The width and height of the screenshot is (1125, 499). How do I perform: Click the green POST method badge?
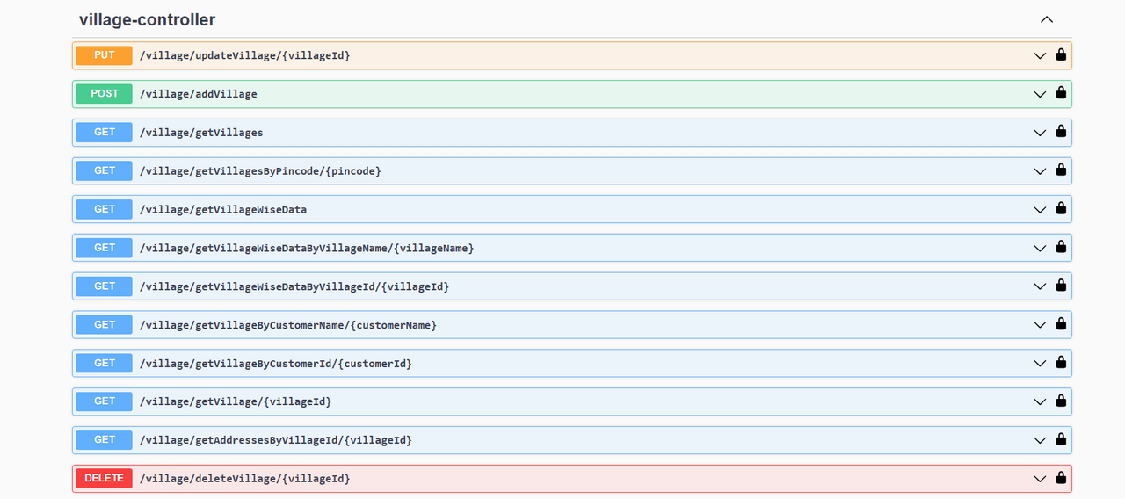104,94
